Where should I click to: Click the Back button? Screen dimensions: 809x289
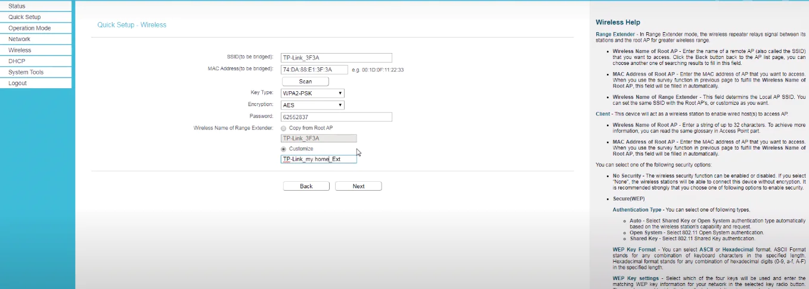[306, 187]
